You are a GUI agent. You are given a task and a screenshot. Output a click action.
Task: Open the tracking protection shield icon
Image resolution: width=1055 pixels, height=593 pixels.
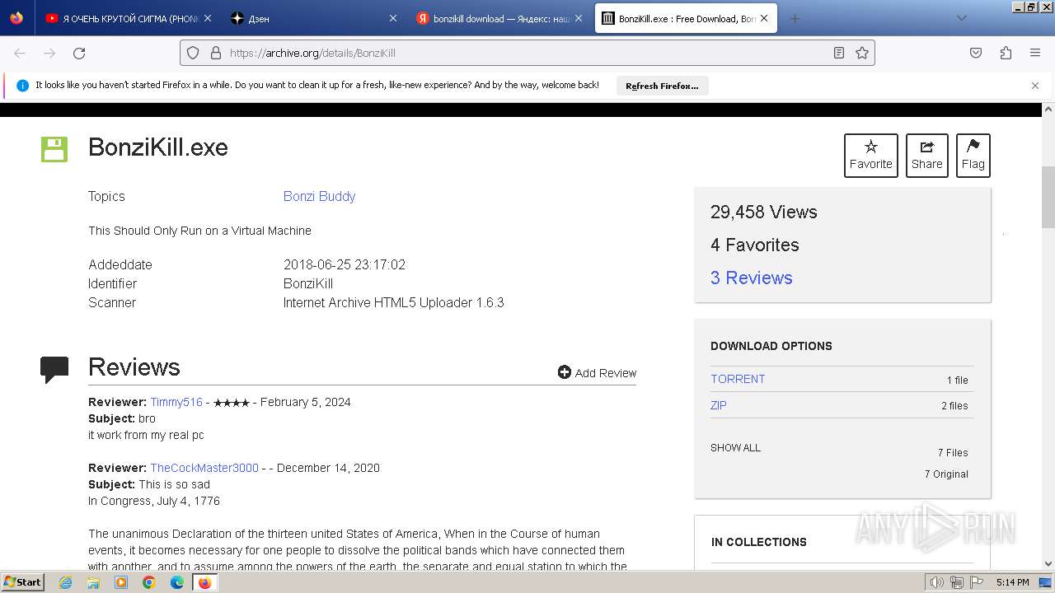[193, 53]
